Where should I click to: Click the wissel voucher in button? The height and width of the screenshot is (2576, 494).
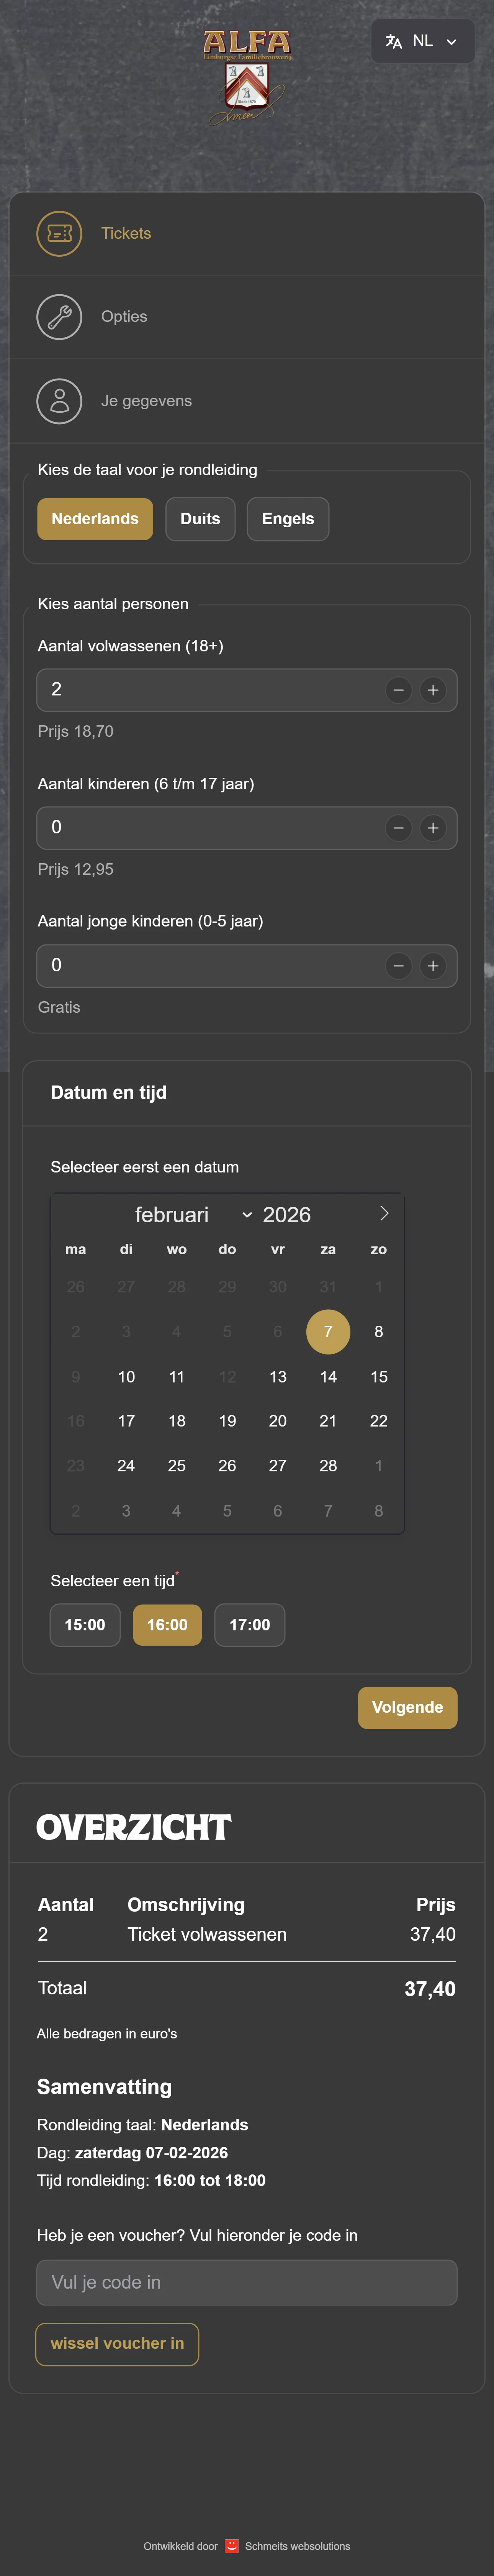point(117,2345)
